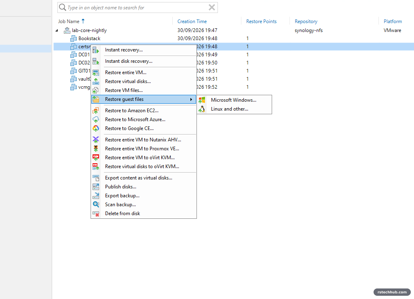Screen dimensions: 414x299
Task: Click the oVirt KVM entire VM icon
Action: (96, 158)
